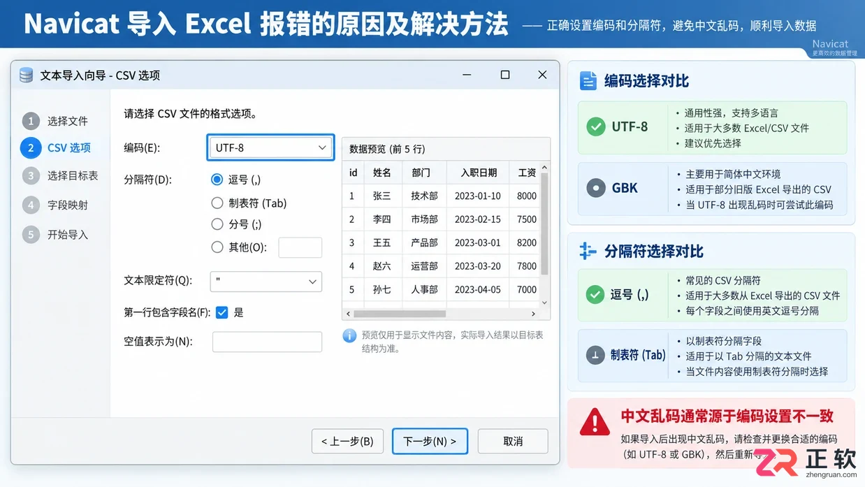Screen dimensions: 865x487
Task: Click the 运营部 cell
Action: [424, 266]
